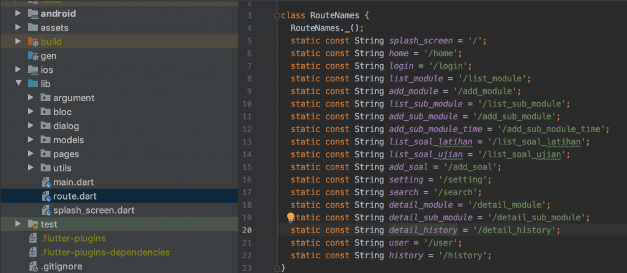This screenshot has width=627, height=273.
Task: Click the .flutter-plugins-dependencies file icon
Action: pyautogui.click(x=33, y=253)
